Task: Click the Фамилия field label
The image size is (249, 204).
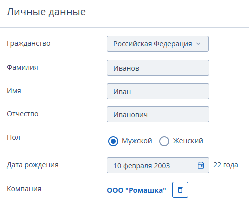Action: (x=22, y=67)
